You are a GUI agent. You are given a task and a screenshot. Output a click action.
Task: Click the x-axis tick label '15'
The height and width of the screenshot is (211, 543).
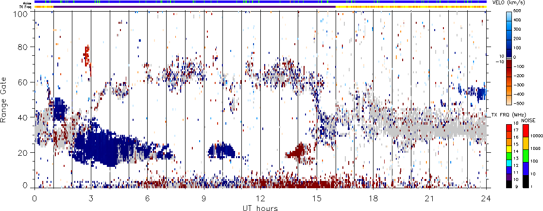[317, 199]
